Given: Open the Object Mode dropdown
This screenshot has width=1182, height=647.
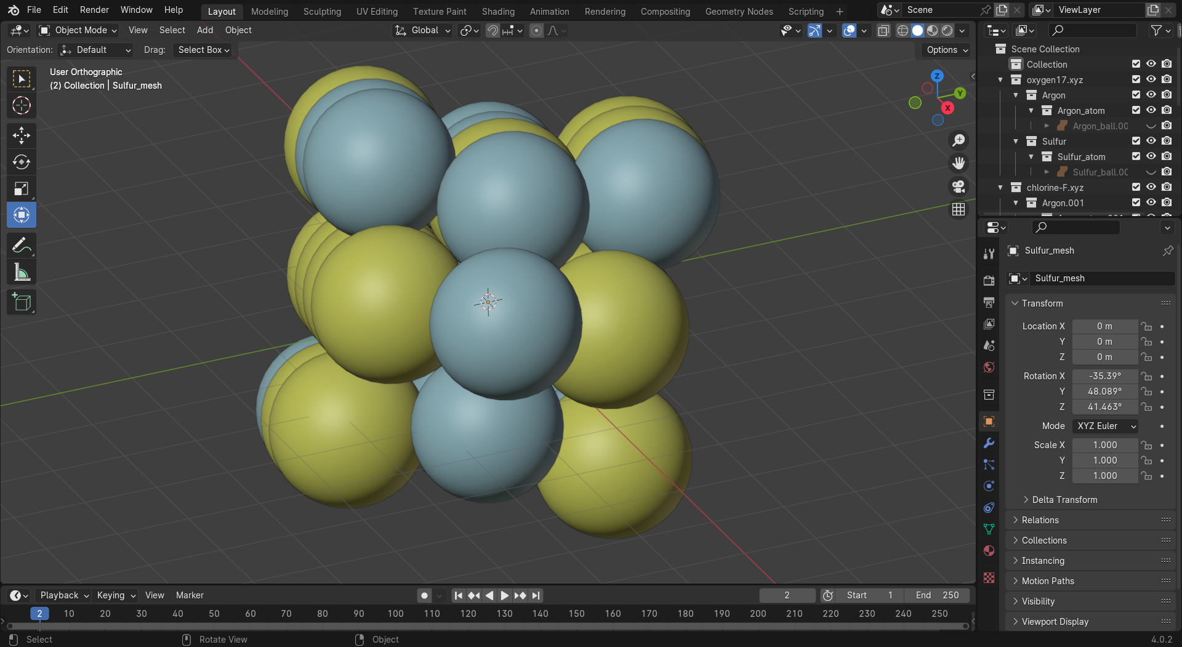Looking at the screenshot, I should click(x=78, y=30).
